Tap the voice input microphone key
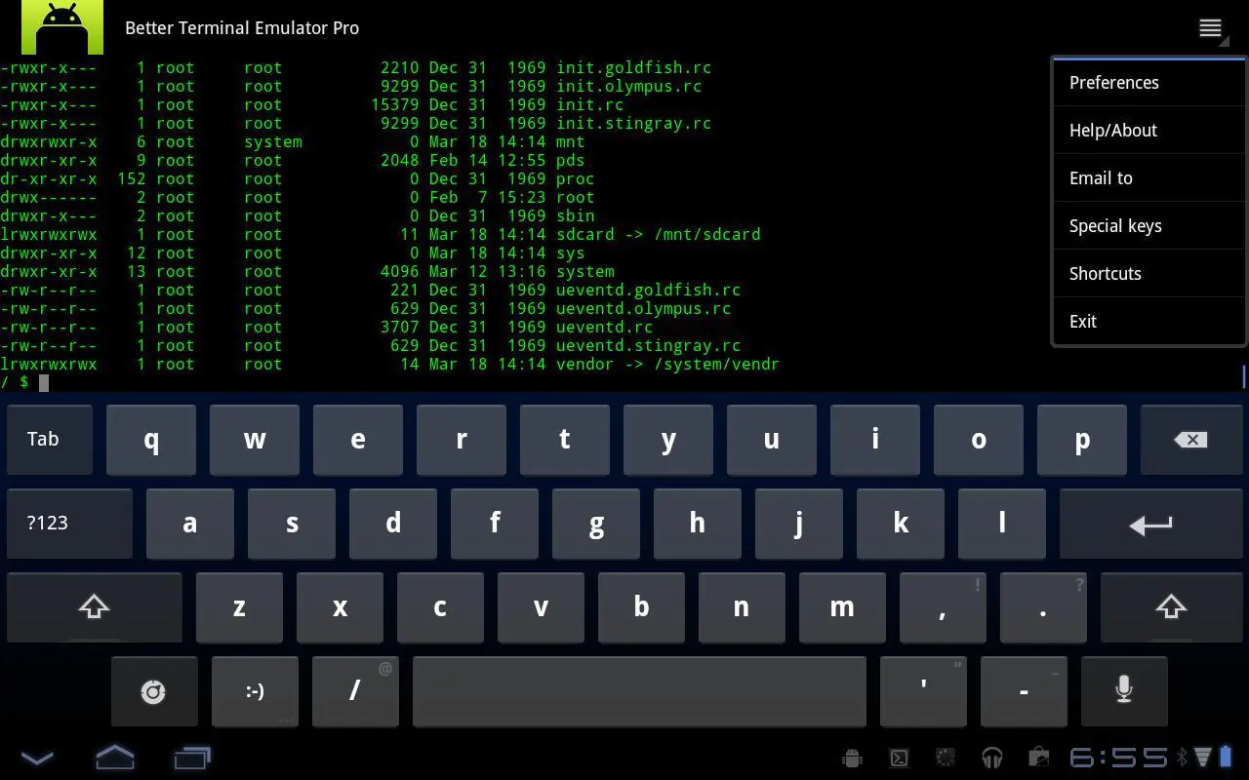The image size is (1249, 780). (1124, 691)
